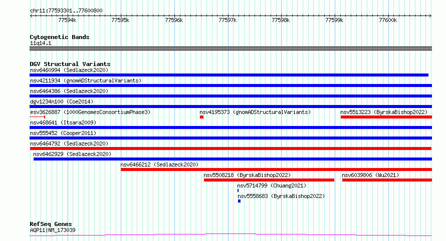This screenshot has width=446, height=241.
Task: Open nsv555452 (Cooper2011) label
Action: tap(63, 133)
